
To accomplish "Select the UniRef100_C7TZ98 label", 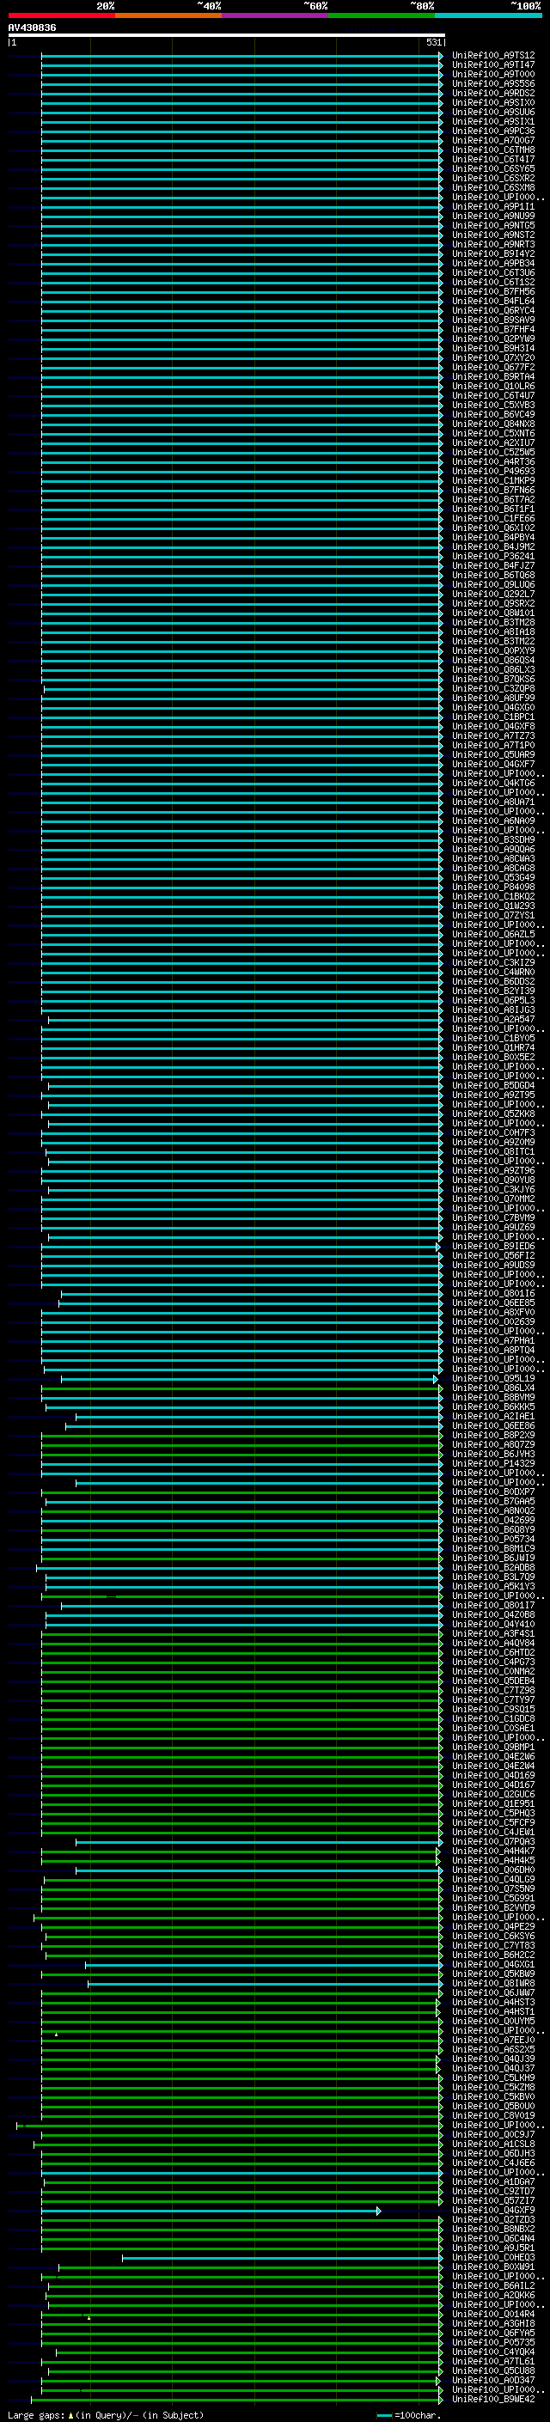I will click(x=493, y=1691).
